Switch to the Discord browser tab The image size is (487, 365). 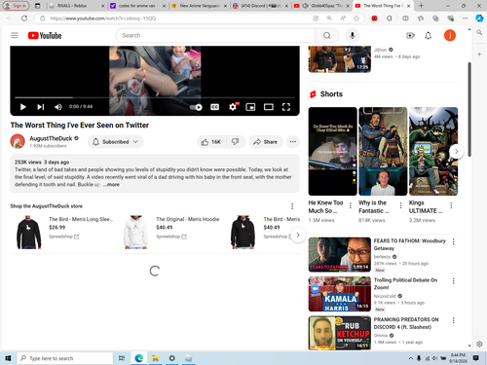tap(260, 6)
